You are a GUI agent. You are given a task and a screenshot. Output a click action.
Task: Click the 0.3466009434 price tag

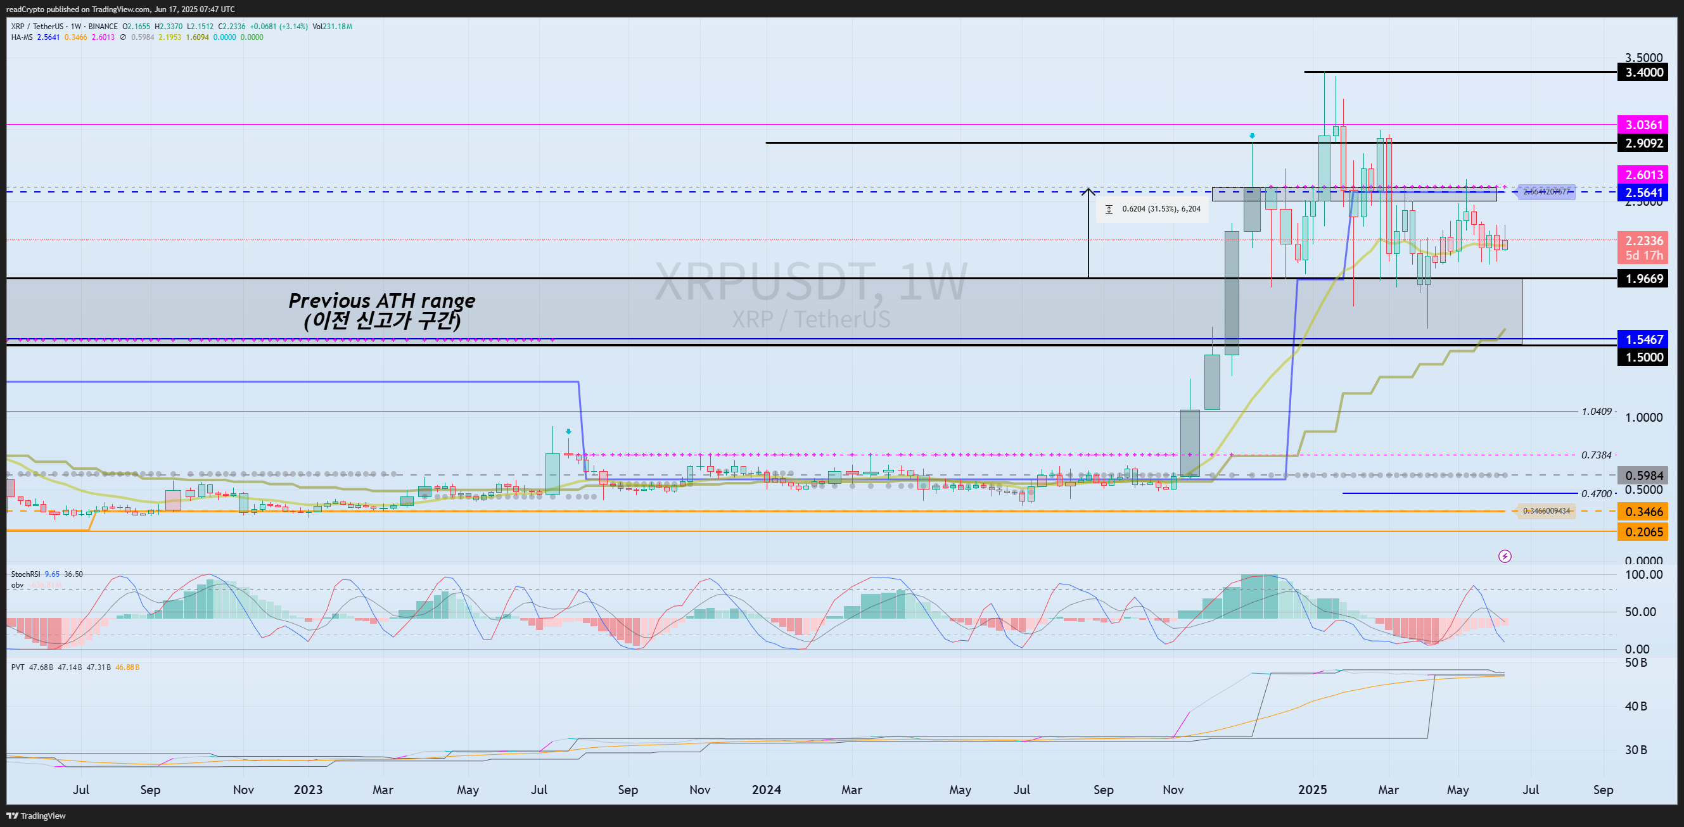[1545, 511]
